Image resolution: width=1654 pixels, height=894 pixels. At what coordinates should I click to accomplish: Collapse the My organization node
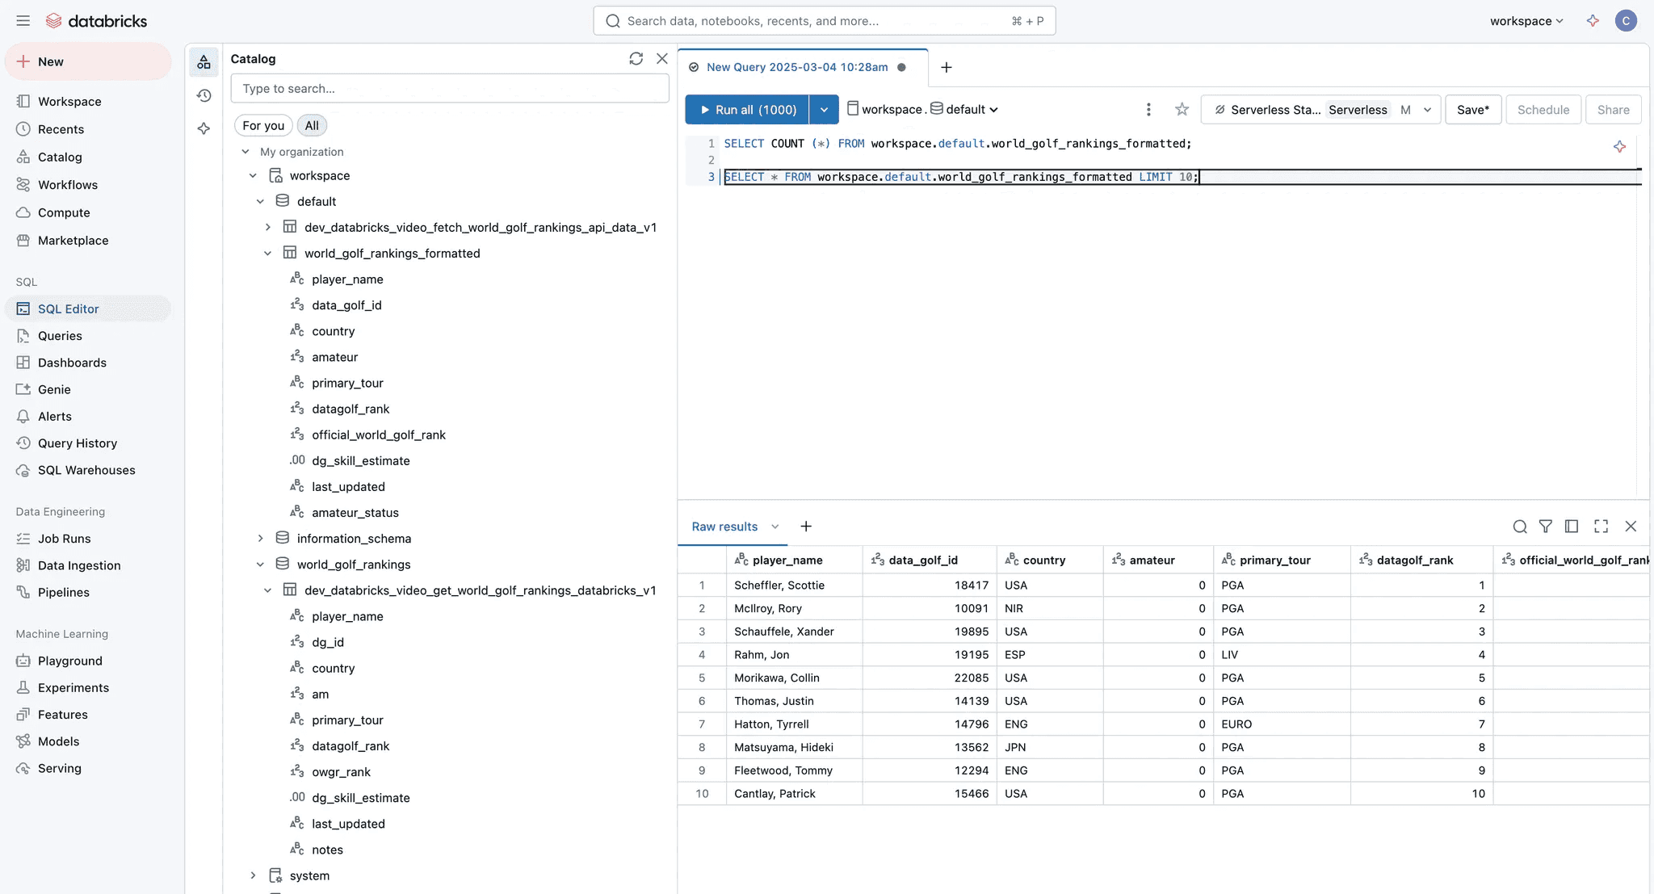tap(246, 152)
